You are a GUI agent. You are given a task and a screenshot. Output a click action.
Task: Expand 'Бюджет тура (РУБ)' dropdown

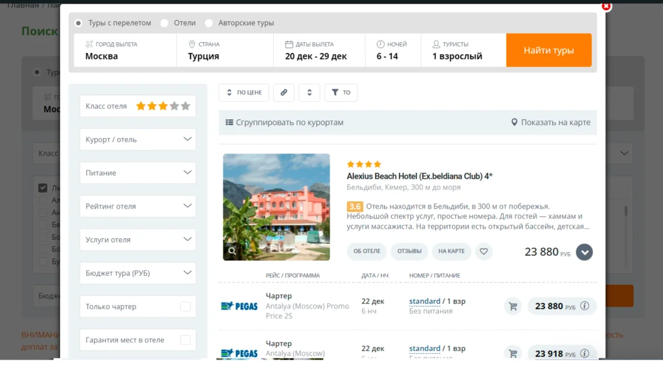click(138, 273)
